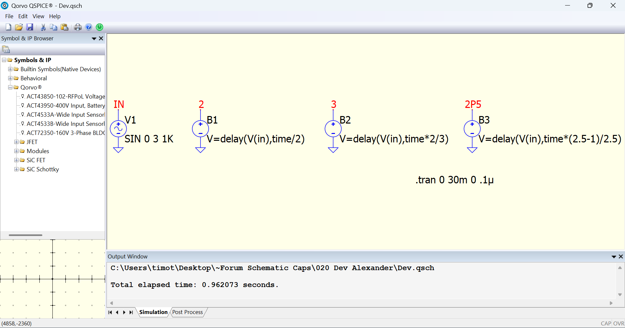Open a file with the folder icon
Image resolution: width=625 pixels, height=328 pixels.
(19, 27)
